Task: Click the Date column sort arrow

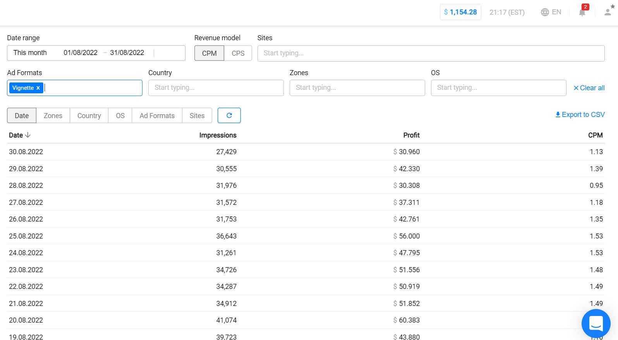Action: pyautogui.click(x=27, y=135)
